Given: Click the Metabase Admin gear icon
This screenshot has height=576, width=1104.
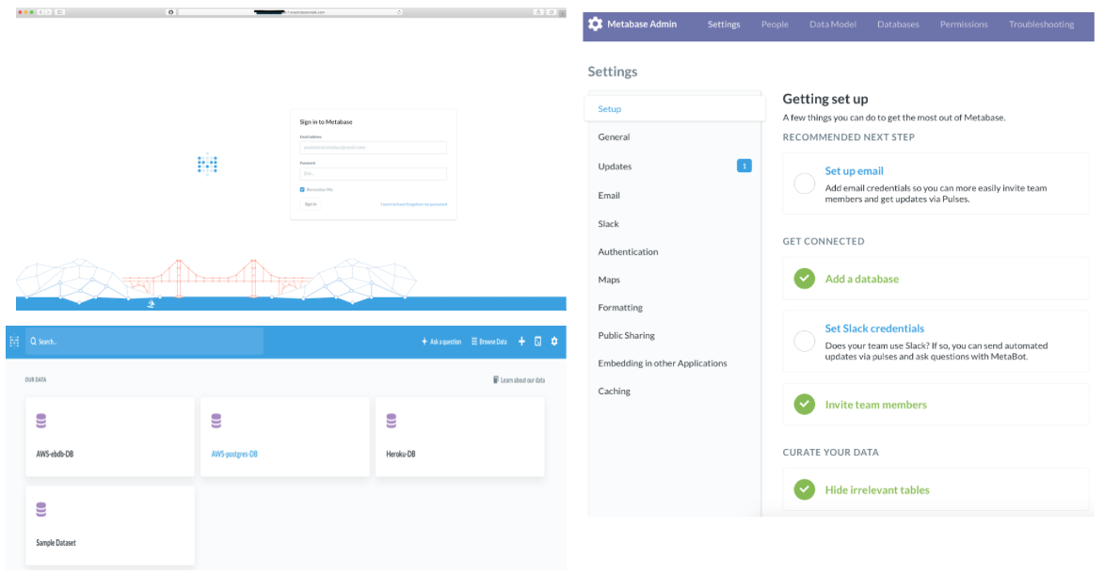Looking at the screenshot, I should [595, 24].
